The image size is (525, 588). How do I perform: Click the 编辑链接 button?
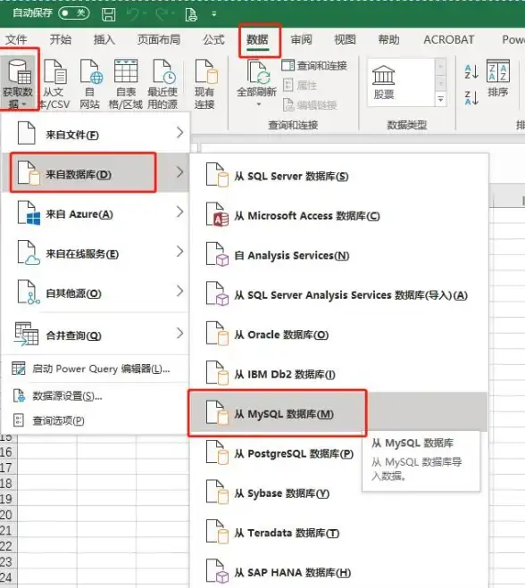(x=310, y=105)
